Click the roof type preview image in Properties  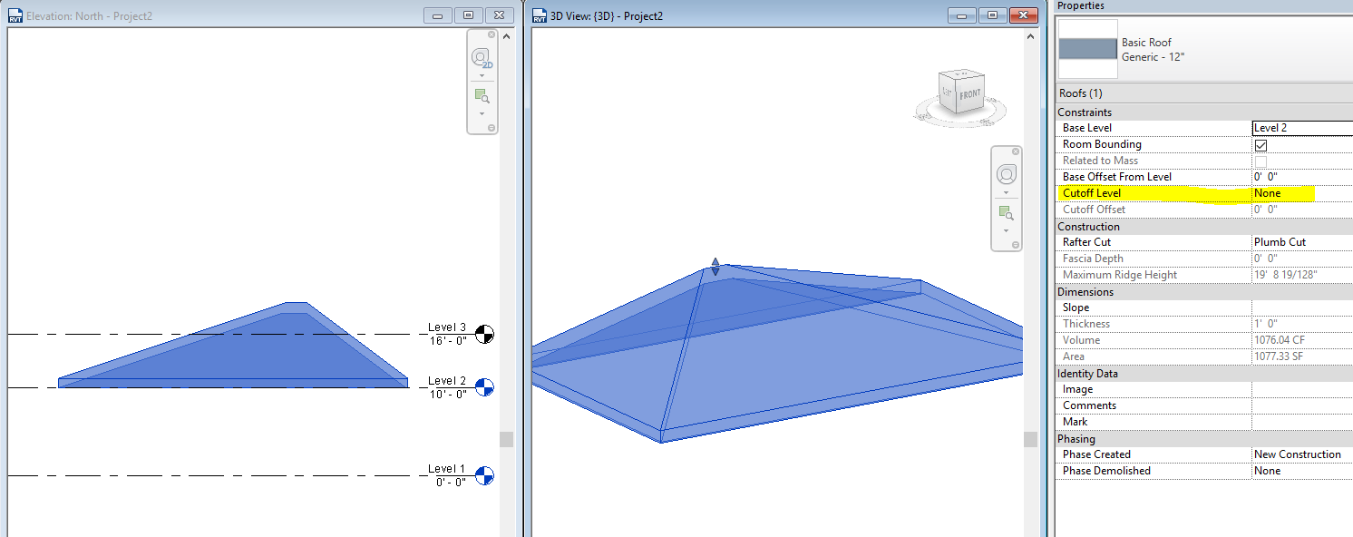click(x=1087, y=50)
